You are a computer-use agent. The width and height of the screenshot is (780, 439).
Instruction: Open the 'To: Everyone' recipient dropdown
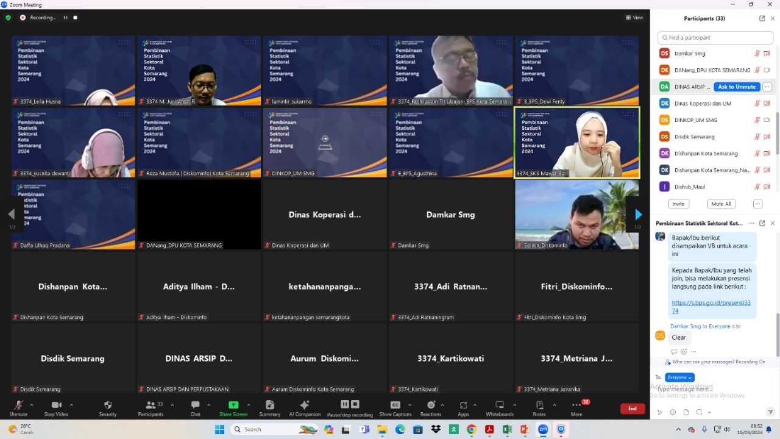679,377
